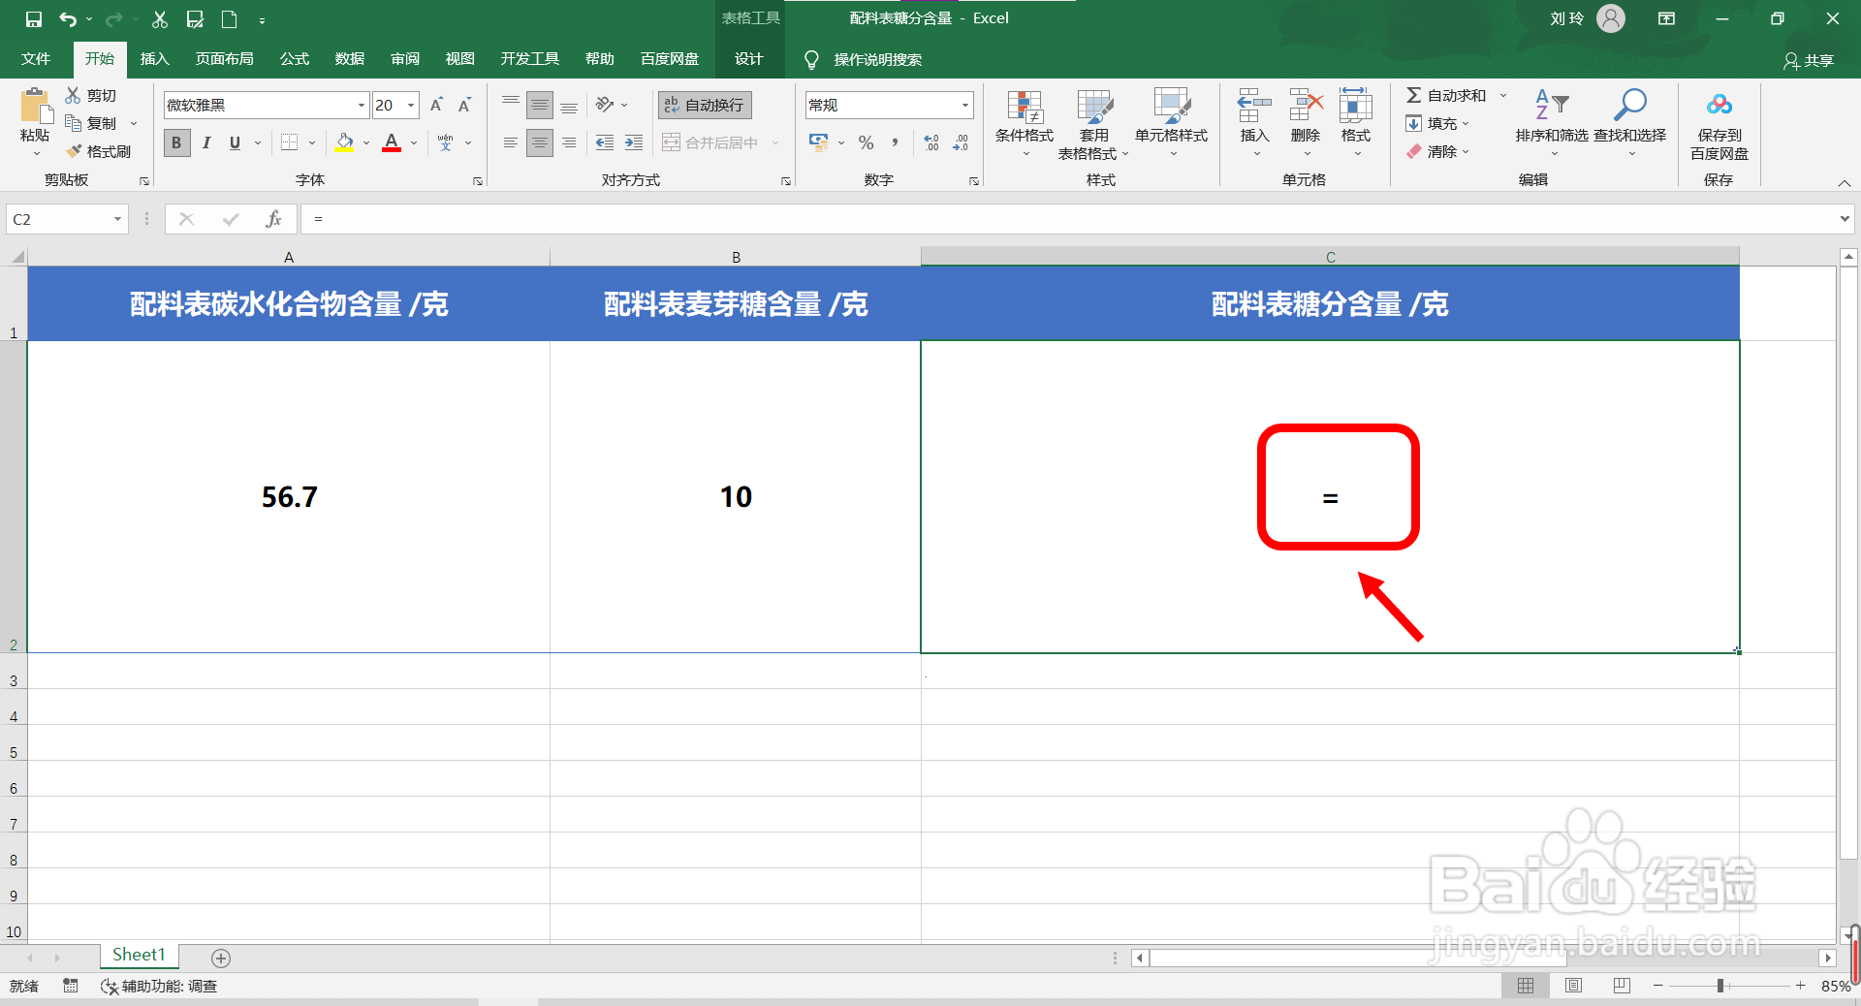The image size is (1861, 1006).
Task: Apply comma style number format
Action: click(895, 142)
